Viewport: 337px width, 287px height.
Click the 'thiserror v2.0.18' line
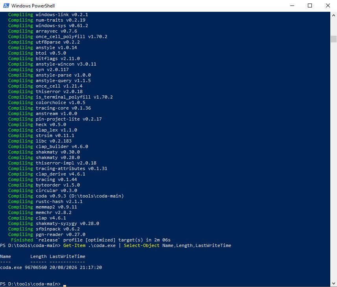pos(45,91)
